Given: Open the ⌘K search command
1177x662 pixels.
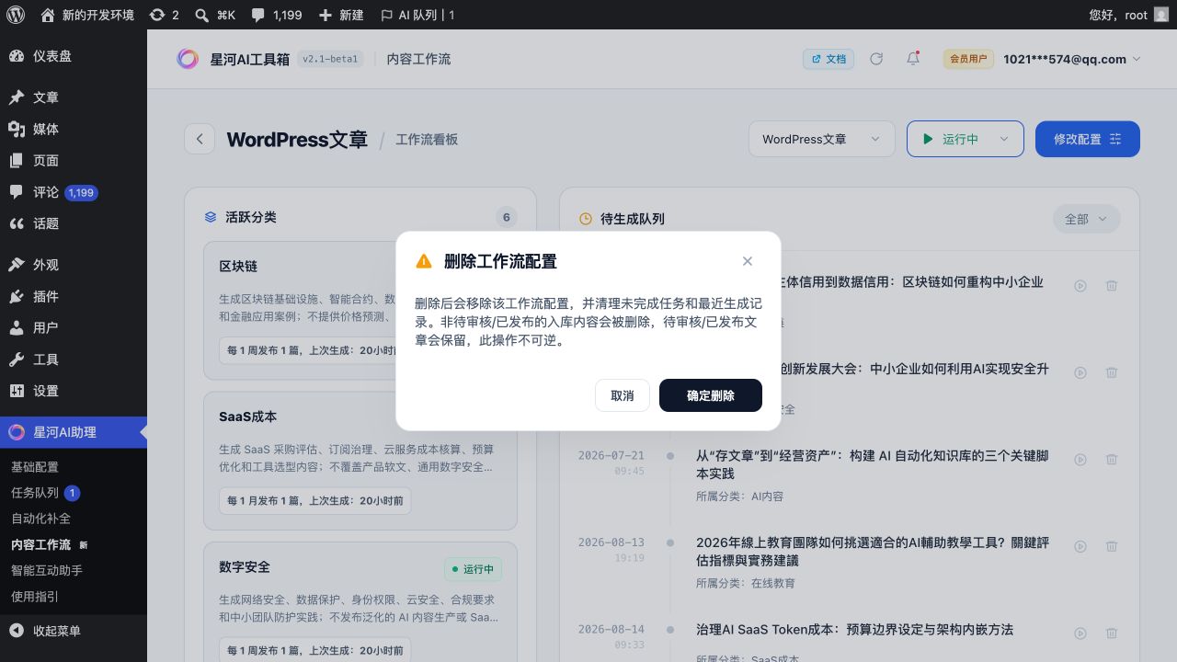Looking at the screenshot, I should click(x=215, y=15).
